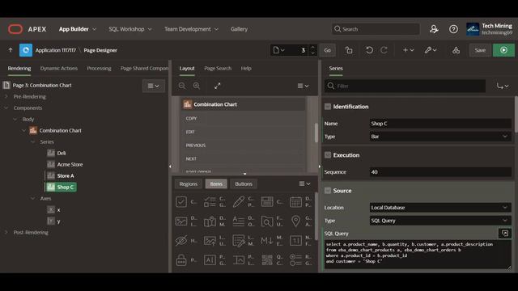Viewport: 518px width, 291px height.
Task: Undo the last change
Action: pos(369,50)
